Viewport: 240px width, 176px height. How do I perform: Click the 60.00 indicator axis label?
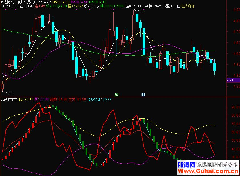tap(236, 132)
